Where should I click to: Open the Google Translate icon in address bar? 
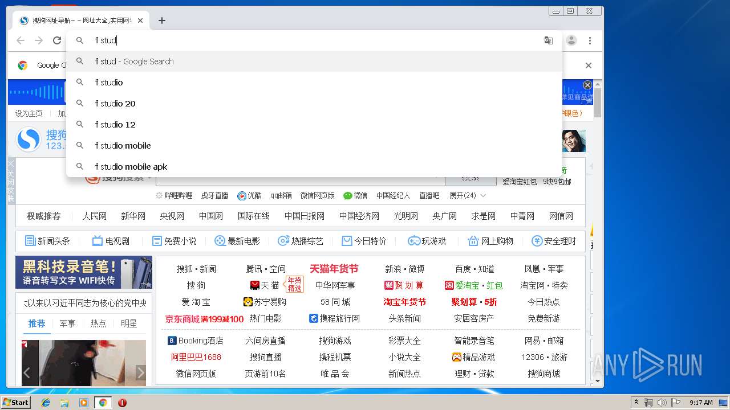(x=548, y=40)
